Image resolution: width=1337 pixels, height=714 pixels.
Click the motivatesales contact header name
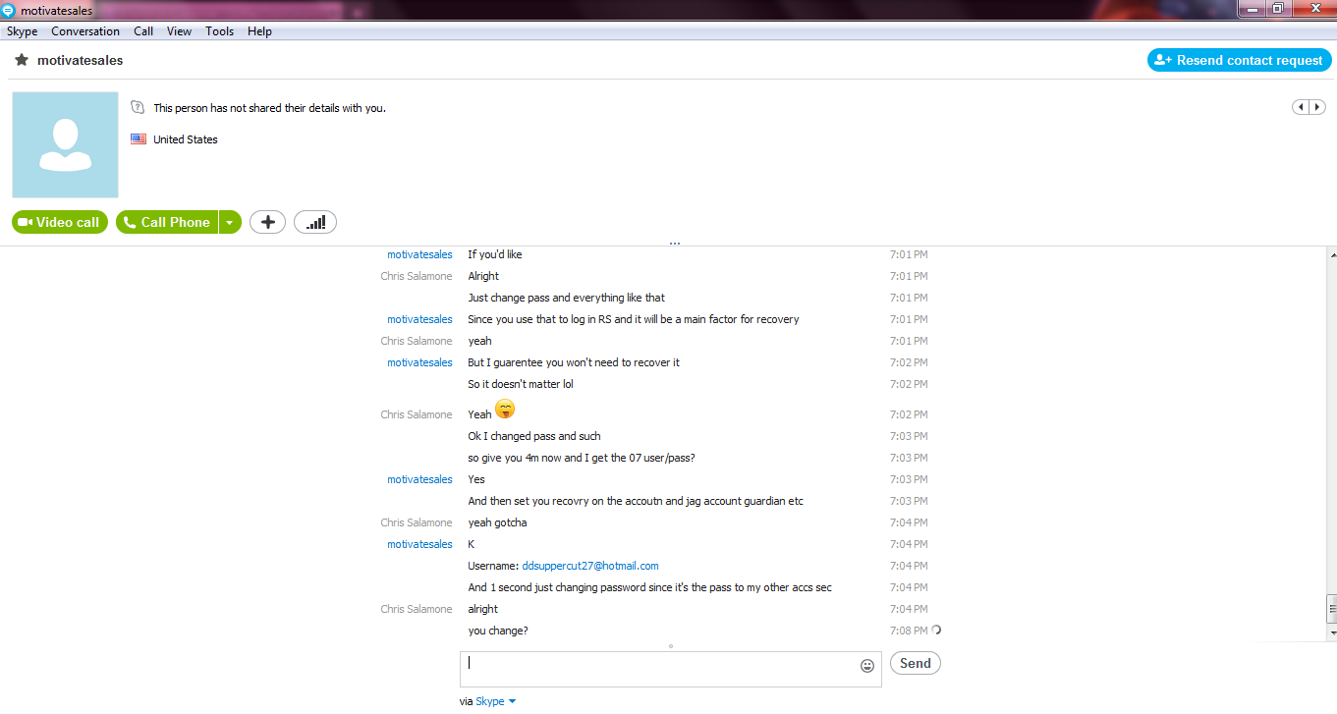[x=81, y=60]
